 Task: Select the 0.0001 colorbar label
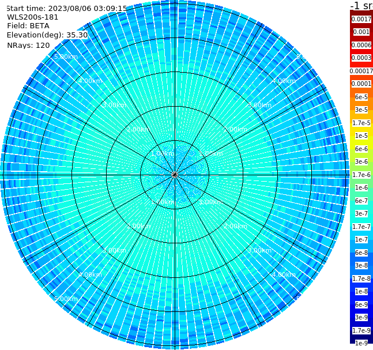point(361,84)
